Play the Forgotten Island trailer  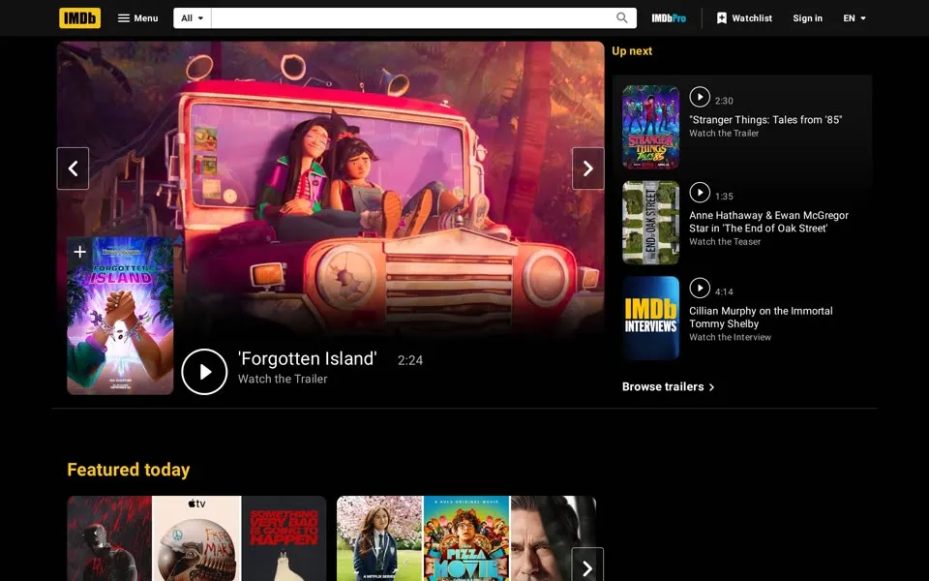pyautogui.click(x=204, y=372)
